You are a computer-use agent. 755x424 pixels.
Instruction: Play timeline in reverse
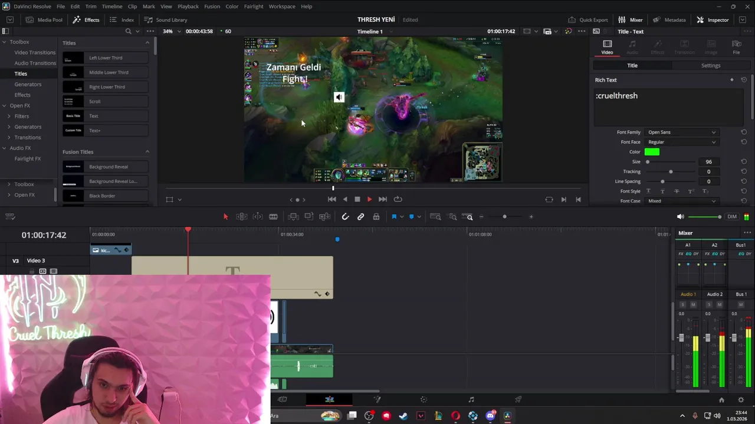[x=345, y=199]
